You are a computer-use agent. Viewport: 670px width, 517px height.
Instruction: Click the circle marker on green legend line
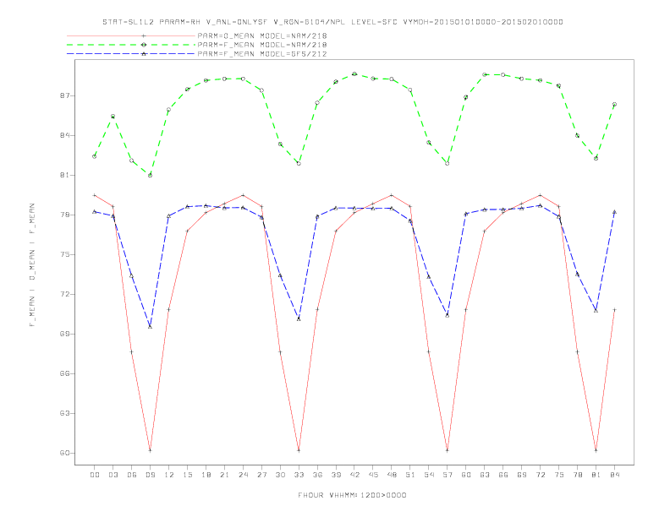144,45
